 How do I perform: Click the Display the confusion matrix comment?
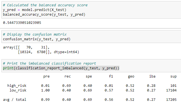[x=35, y=35]
